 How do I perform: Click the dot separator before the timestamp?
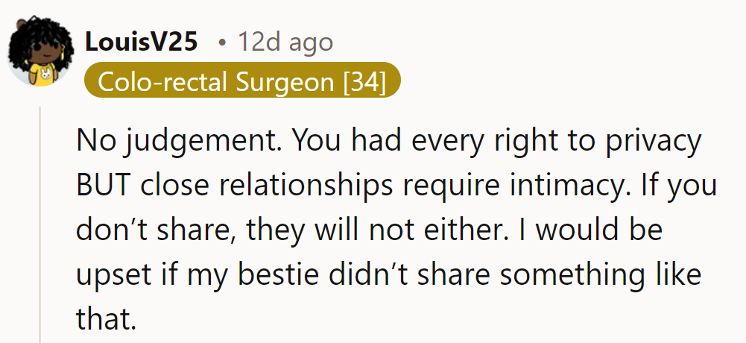(221, 43)
